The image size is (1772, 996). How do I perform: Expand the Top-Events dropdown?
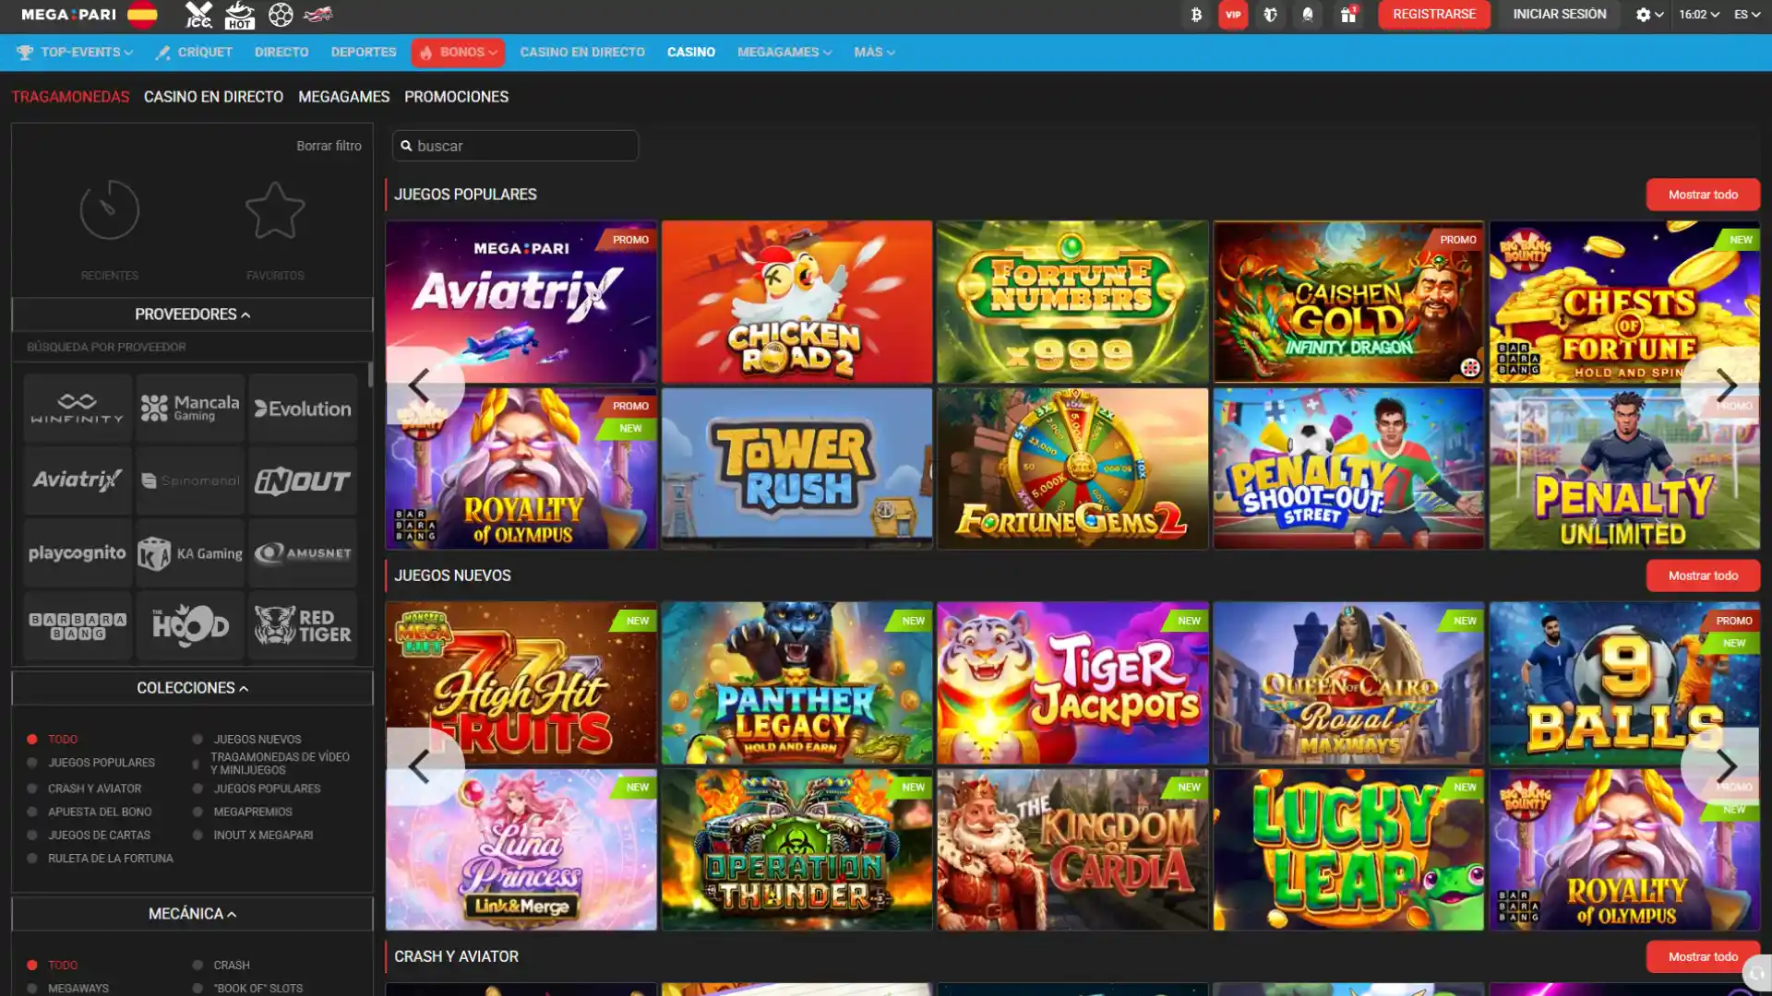tap(76, 53)
